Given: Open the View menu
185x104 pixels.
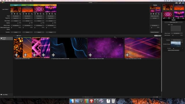Looking at the screenshot, I should pyautogui.click(x=14, y=1).
